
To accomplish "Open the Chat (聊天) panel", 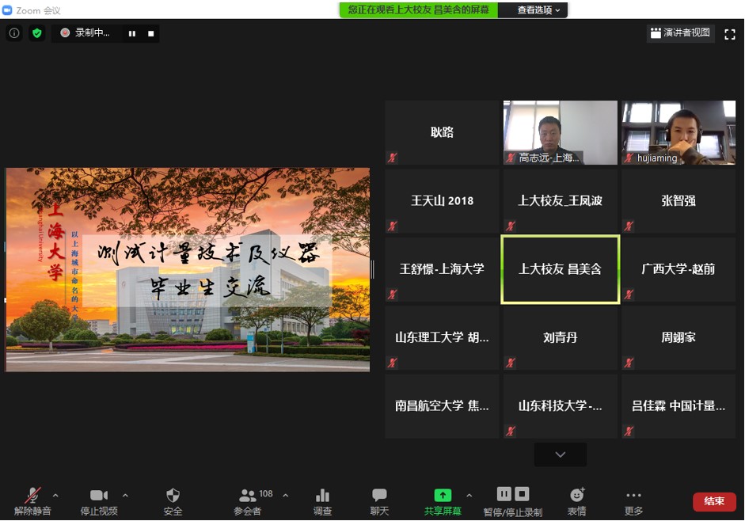I will [x=380, y=496].
